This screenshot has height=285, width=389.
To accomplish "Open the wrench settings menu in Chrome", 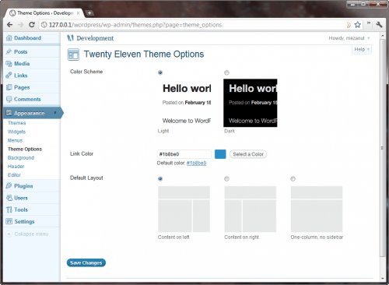I will tap(379, 25).
